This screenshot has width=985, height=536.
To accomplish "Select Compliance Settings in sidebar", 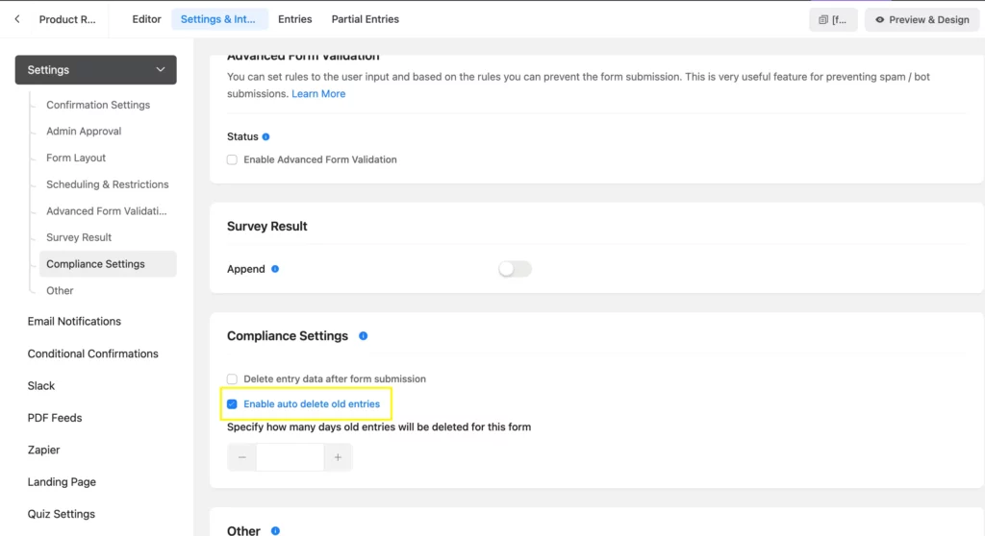I will tap(108, 264).
